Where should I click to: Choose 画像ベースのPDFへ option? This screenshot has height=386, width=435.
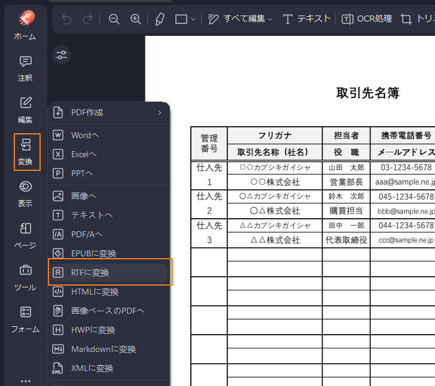[109, 311]
